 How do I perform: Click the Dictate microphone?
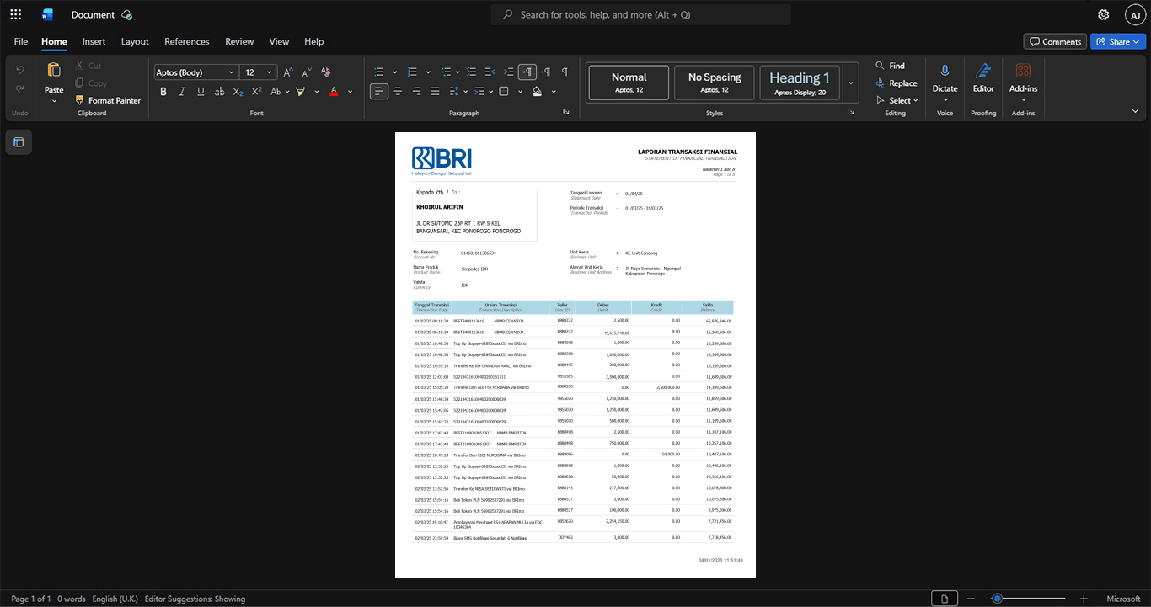[x=945, y=71]
